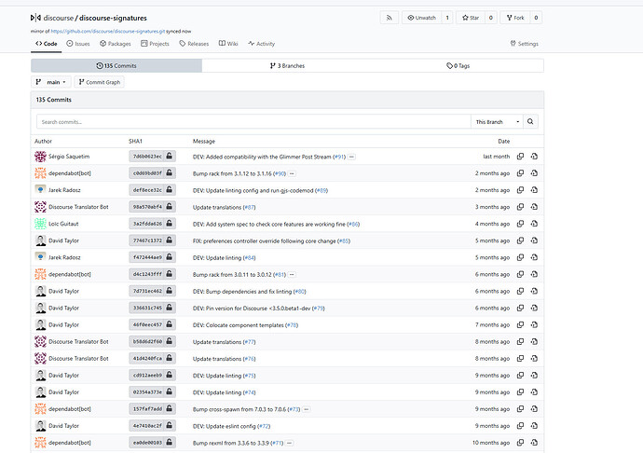Viewport: 643px width, 453px height.
Task: Expand the This Branch search scope dropdown
Action: pos(497,122)
